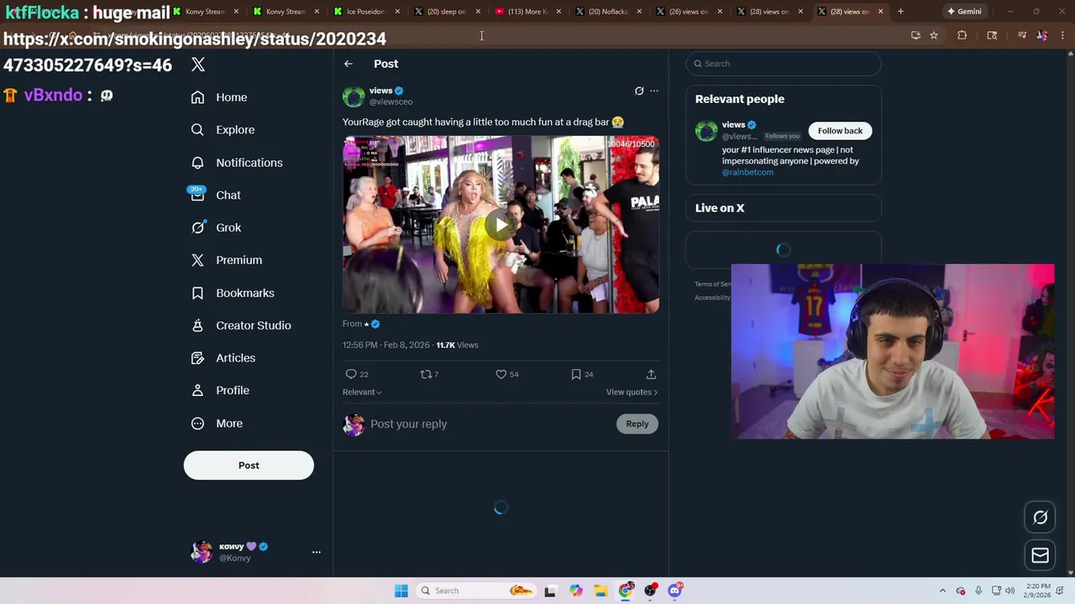
Task: Click the Reply button
Action: pyautogui.click(x=637, y=424)
